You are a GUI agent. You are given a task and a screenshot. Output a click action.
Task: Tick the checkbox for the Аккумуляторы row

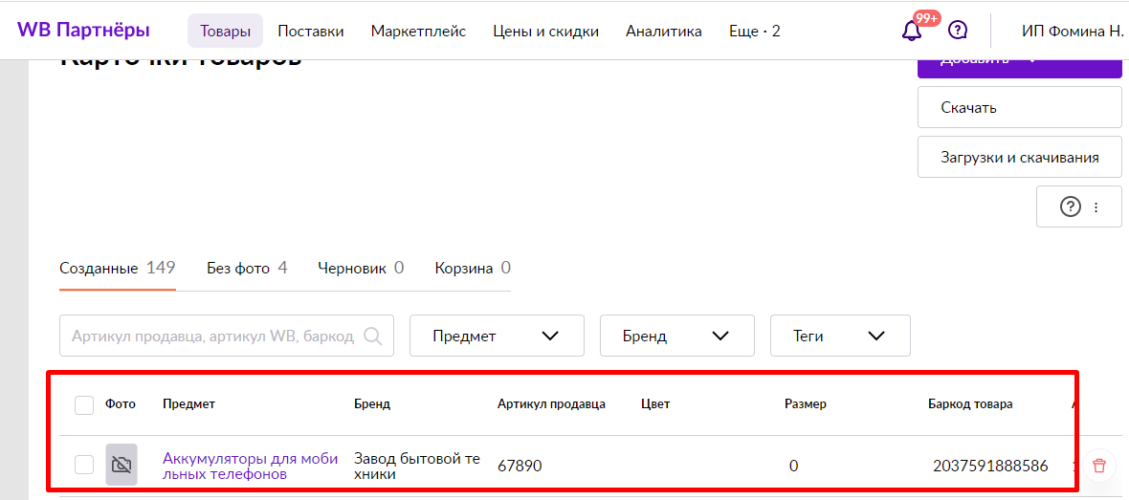[84, 466]
